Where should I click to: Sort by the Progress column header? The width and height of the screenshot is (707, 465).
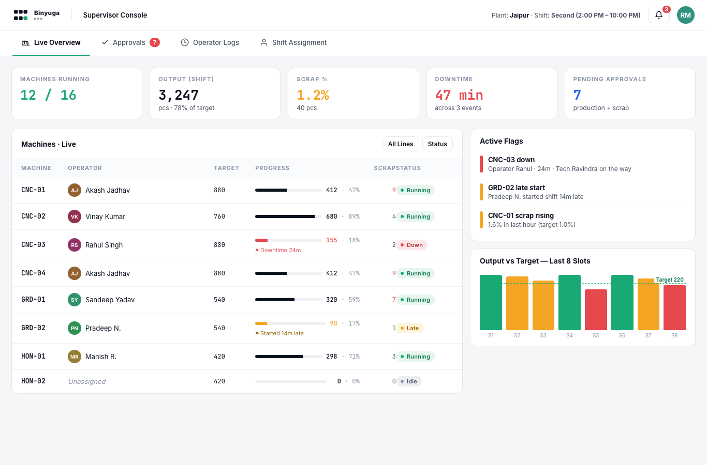(x=272, y=168)
